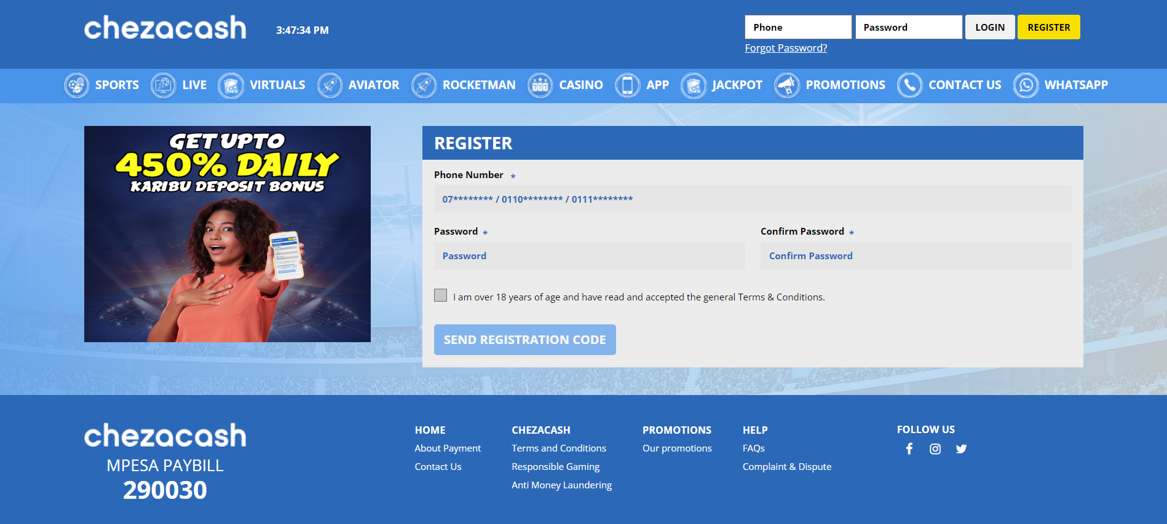Click the Live monitor icon

coord(164,85)
